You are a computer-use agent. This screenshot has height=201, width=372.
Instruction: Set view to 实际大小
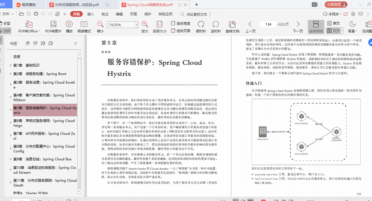(160, 27)
